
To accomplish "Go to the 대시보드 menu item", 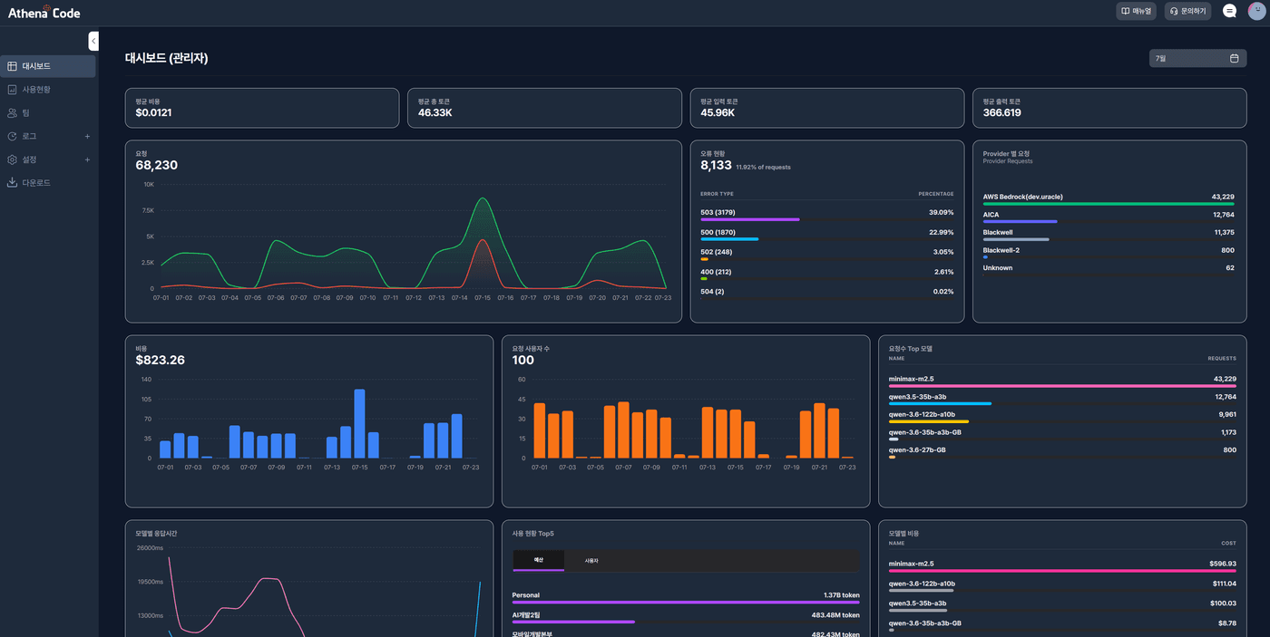I will coord(47,66).
